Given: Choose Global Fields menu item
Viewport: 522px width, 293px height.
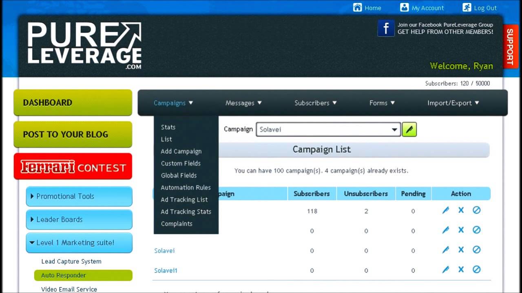Looking at the screenshot, I should click(x=179, y=175).
